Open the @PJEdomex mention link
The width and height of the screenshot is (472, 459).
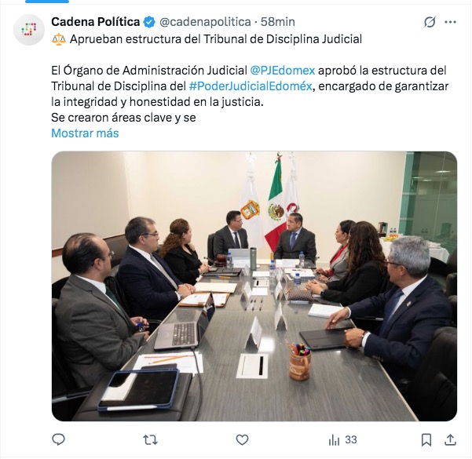click(282, 71)
